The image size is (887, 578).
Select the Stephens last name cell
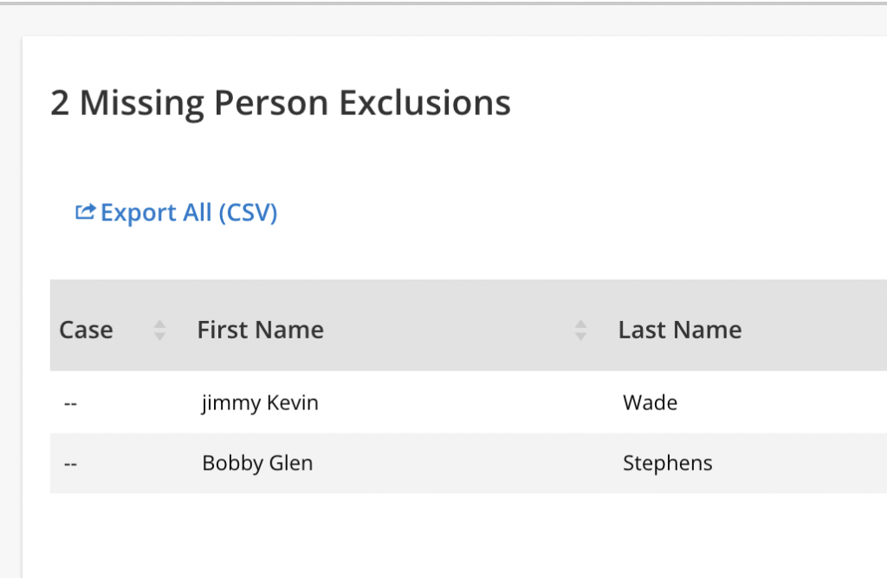(x=668, y=463)
